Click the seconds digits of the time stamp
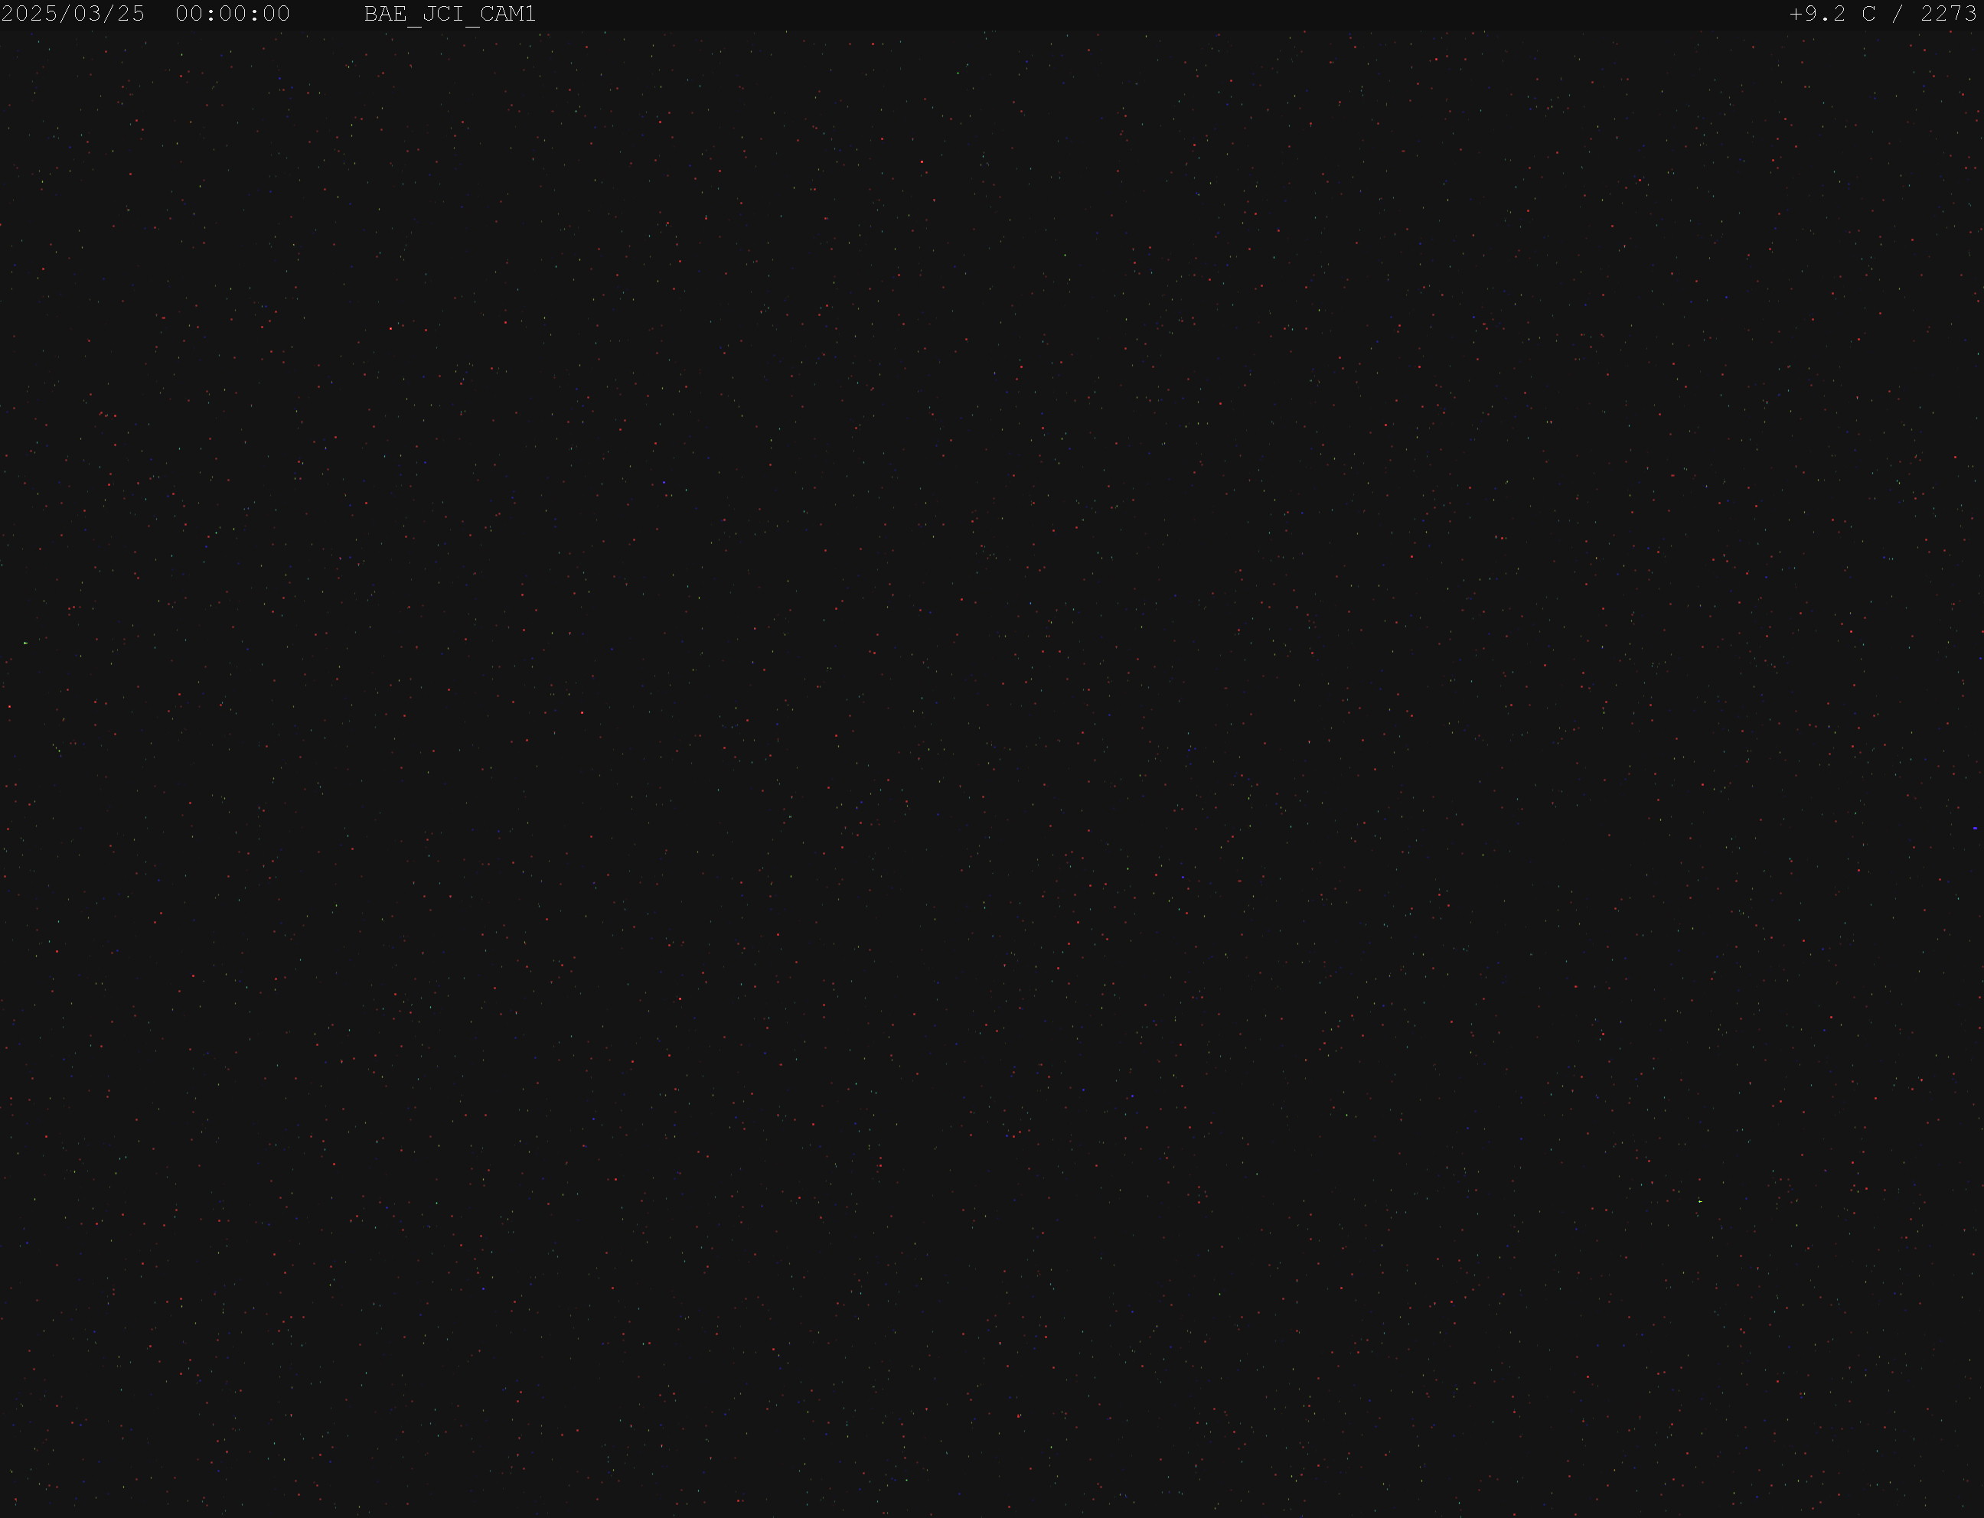Screen dimensions: 1984x1518 coord(276,14)
